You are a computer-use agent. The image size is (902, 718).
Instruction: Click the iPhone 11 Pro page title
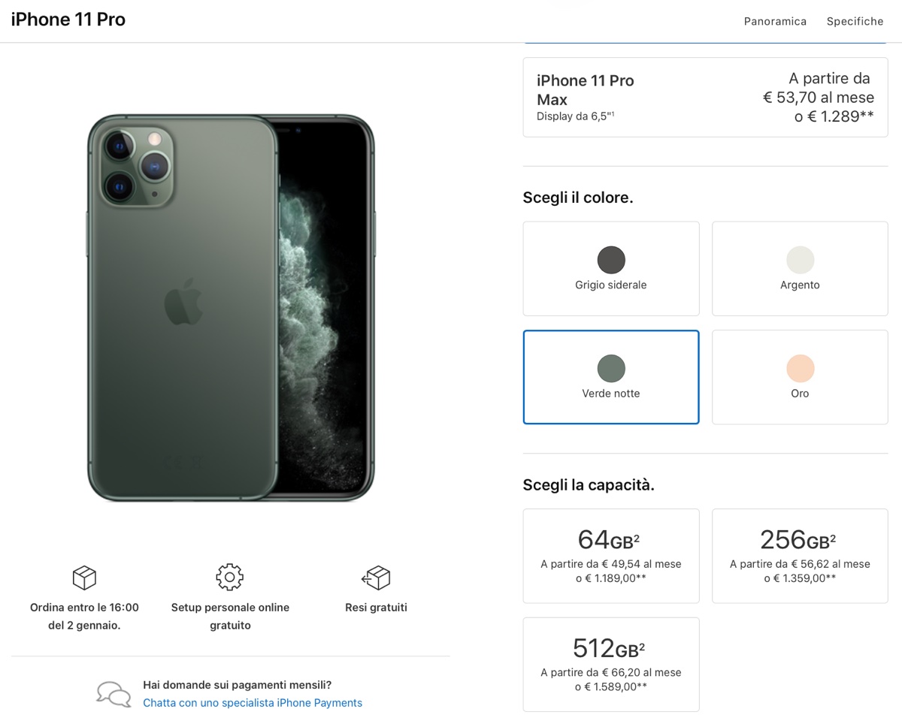click(68, 20)
